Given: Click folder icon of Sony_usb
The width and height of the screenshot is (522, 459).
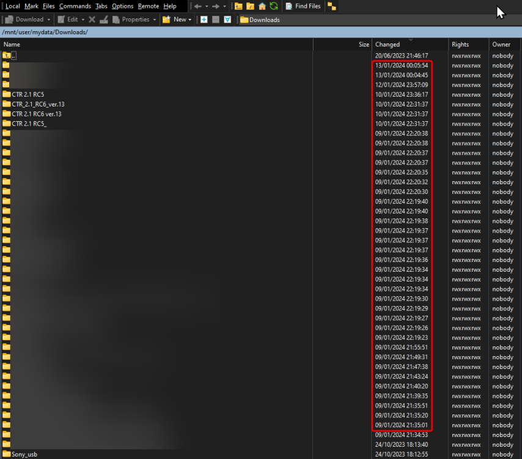Looking at the screenshot, I should [6, 454].
